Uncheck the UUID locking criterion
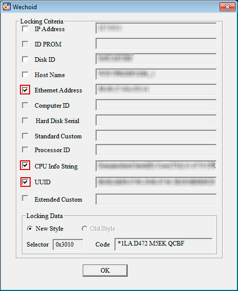Viewport: 238px width, 291px height. [25, 182]
